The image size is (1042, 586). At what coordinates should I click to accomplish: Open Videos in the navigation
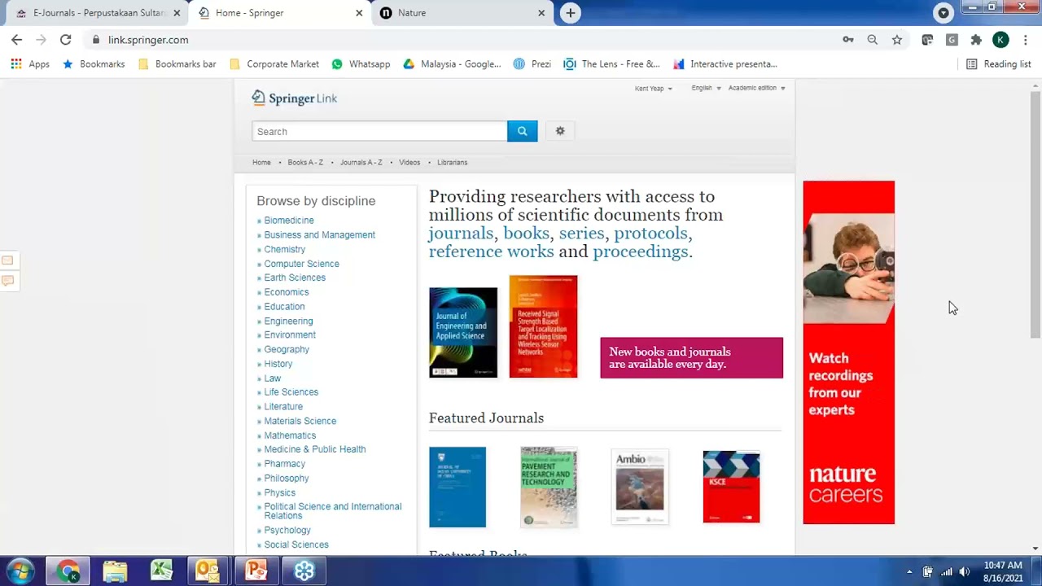(x=409, y=163)
